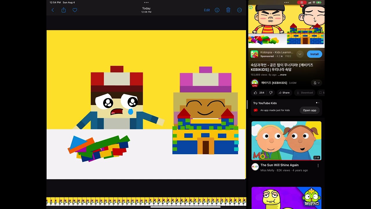Tap the multitasking dots above Photos
The height and width of the screenshot is (209, 371).
[x=146, y=2]
